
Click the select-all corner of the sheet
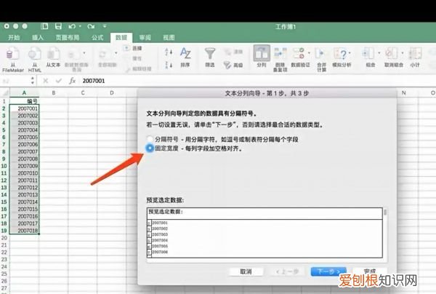pos(4,92)
